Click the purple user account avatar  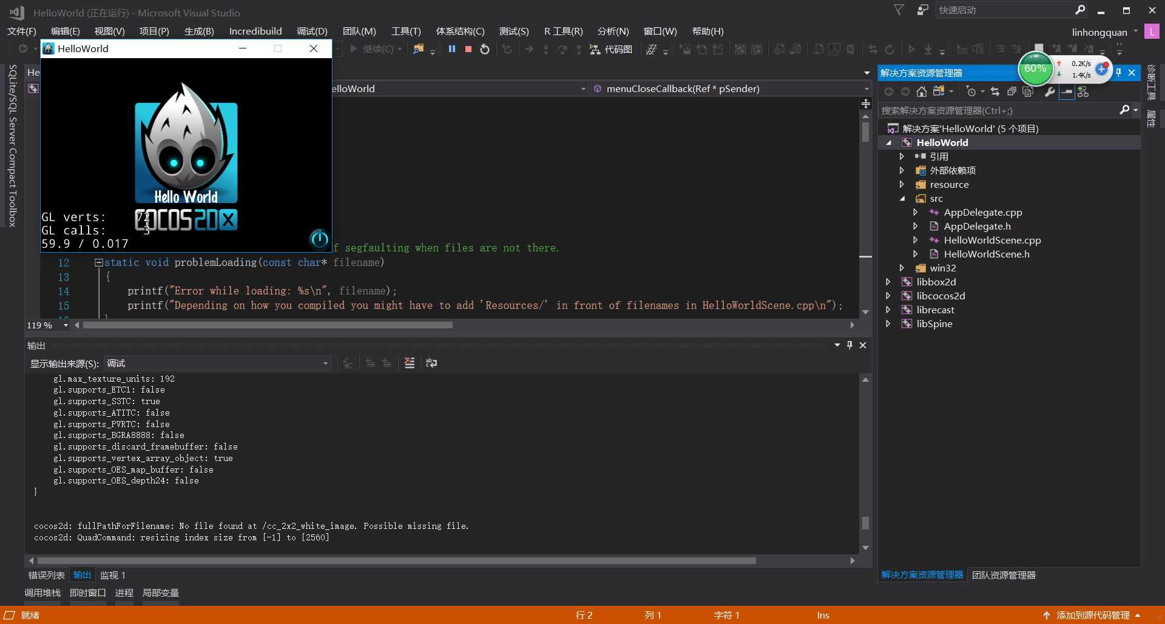1152,32
